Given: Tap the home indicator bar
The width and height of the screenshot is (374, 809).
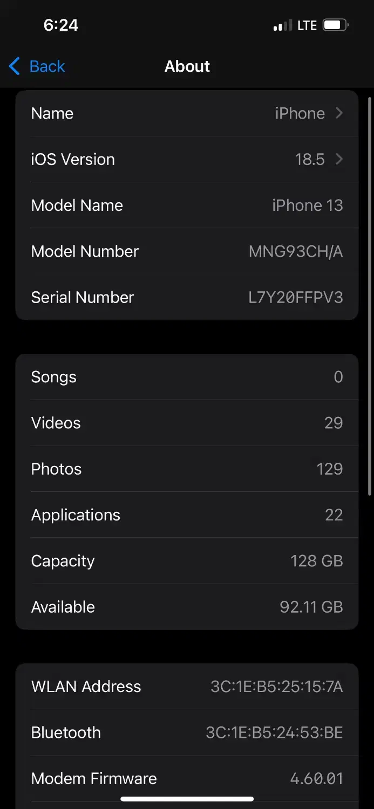Looking at the screenshot, I should [x=187, y=799].
